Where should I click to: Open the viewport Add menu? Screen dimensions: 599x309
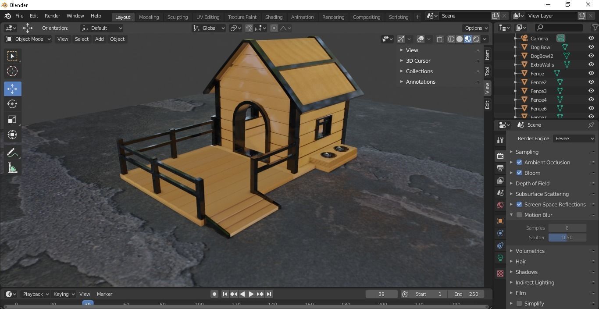pos(99,39)
